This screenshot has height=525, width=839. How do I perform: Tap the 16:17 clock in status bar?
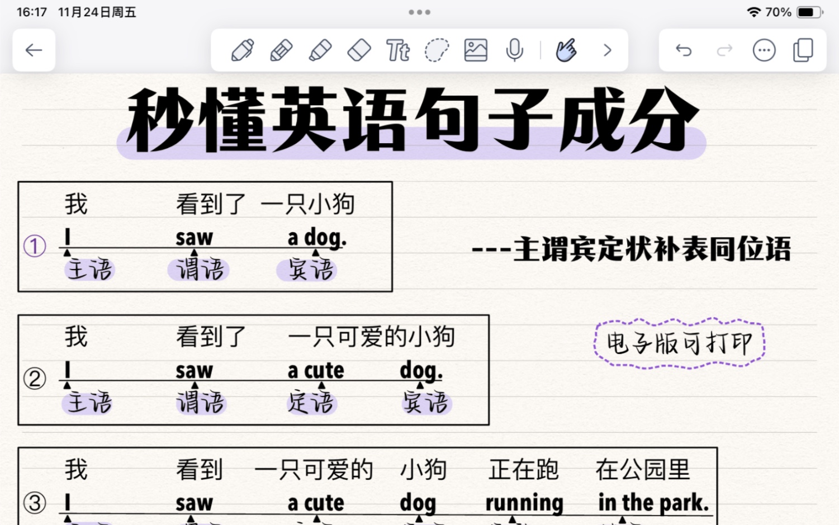point(32,12)
